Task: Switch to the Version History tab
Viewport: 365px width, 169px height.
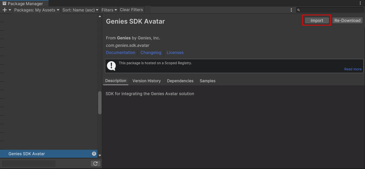Action: [x=146, y=81]
